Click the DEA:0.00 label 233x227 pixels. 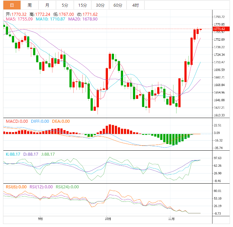(x=61, y=121)
